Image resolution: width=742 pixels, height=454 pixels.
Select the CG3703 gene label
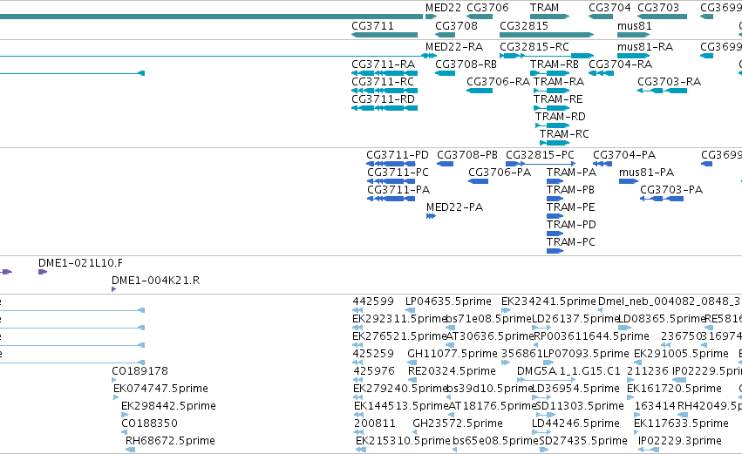(658, 8)
